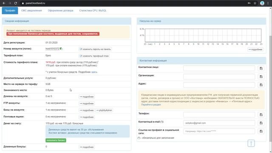Open the Статистика CPU, MySQL tab
The image size is (272, 153).
[93, 11]
